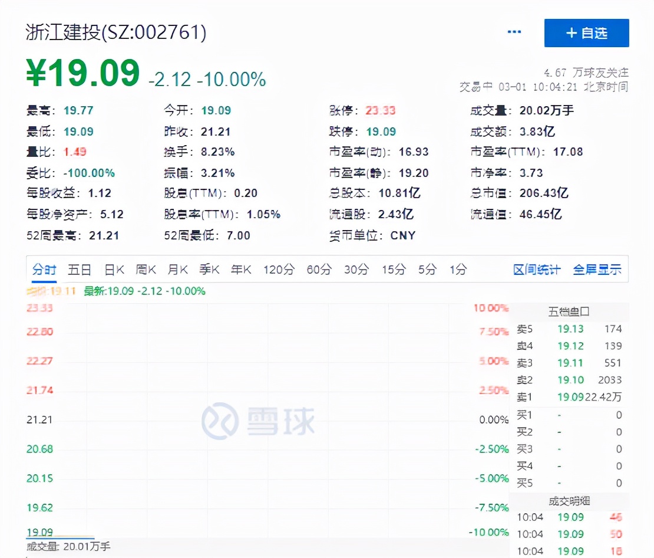Select the 月K chart tab
654x558 pixels.
click(x=178, y=270)
